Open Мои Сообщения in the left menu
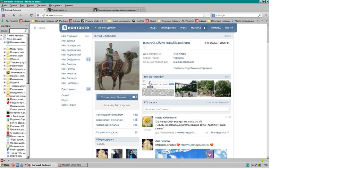Screen dimensions: 347x169 click(x=70, y=60)
